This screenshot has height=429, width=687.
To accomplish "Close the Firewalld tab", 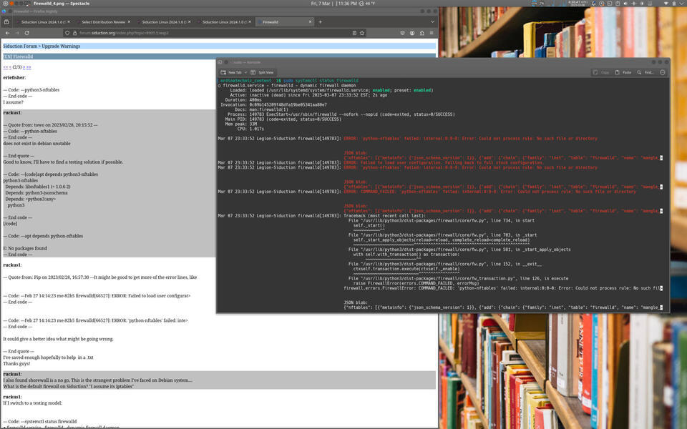I will coord(310,22).
